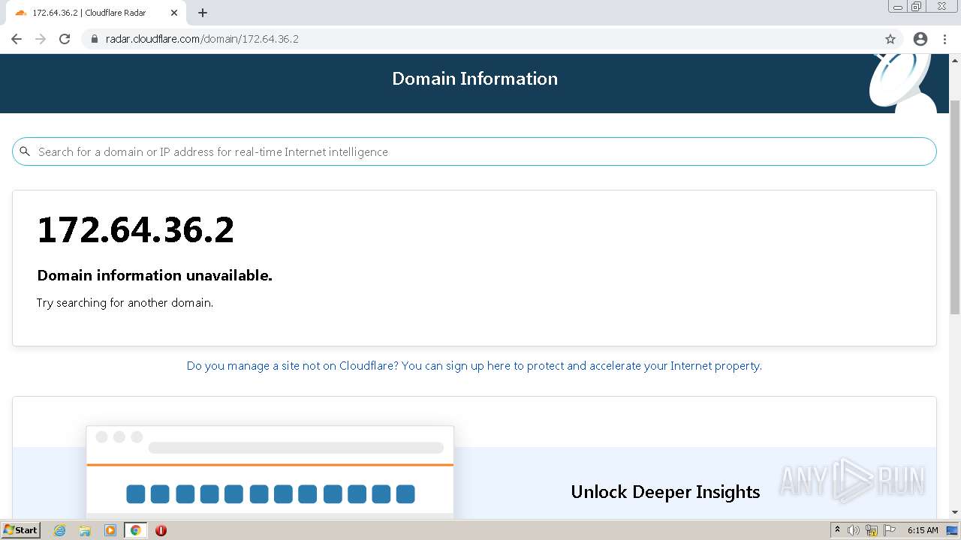Close the Cloudflare Radar tab
The image size is (961, 540).
pos(174,13)
